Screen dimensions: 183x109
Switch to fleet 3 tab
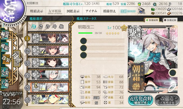tap(48, 26)
